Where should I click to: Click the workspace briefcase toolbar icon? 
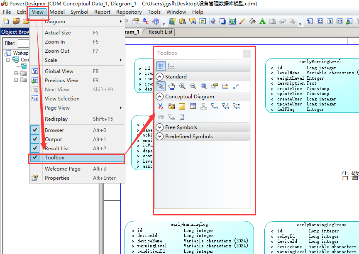[x=16, y=21]
